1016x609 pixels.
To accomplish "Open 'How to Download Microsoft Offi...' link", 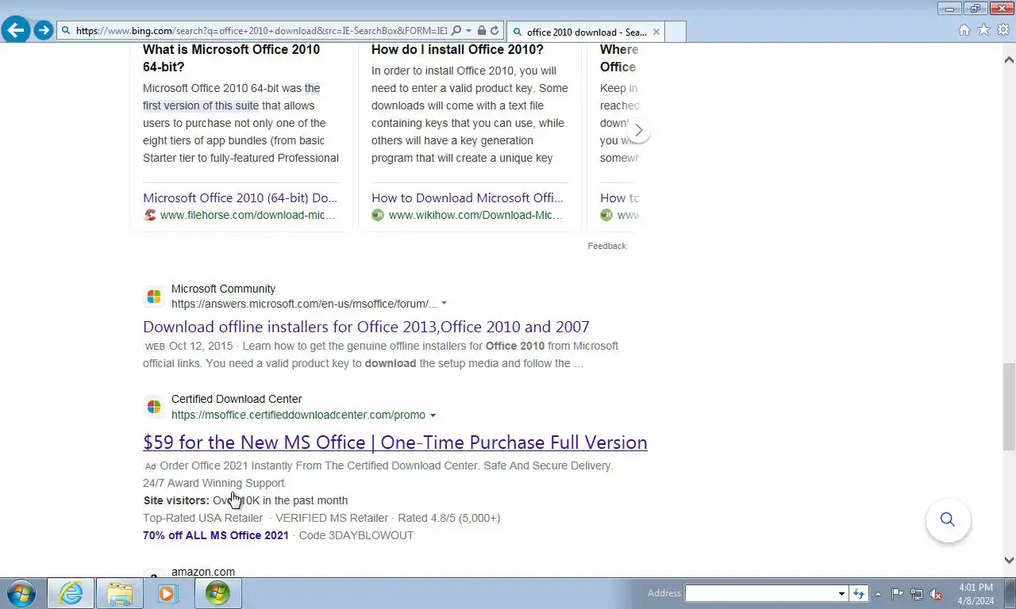I will click(468, 197).
